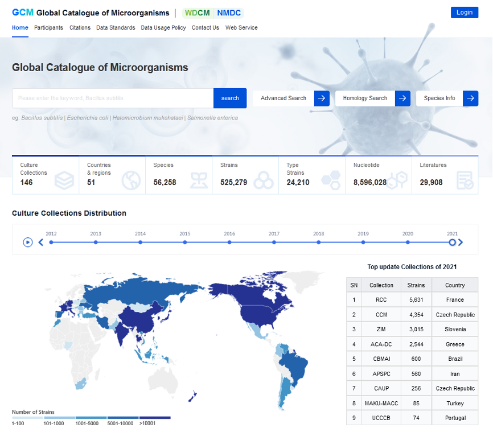Click the Type Strains hexagon icon
The width and height of the screenshot is (493, 436).
pos(330,181)
